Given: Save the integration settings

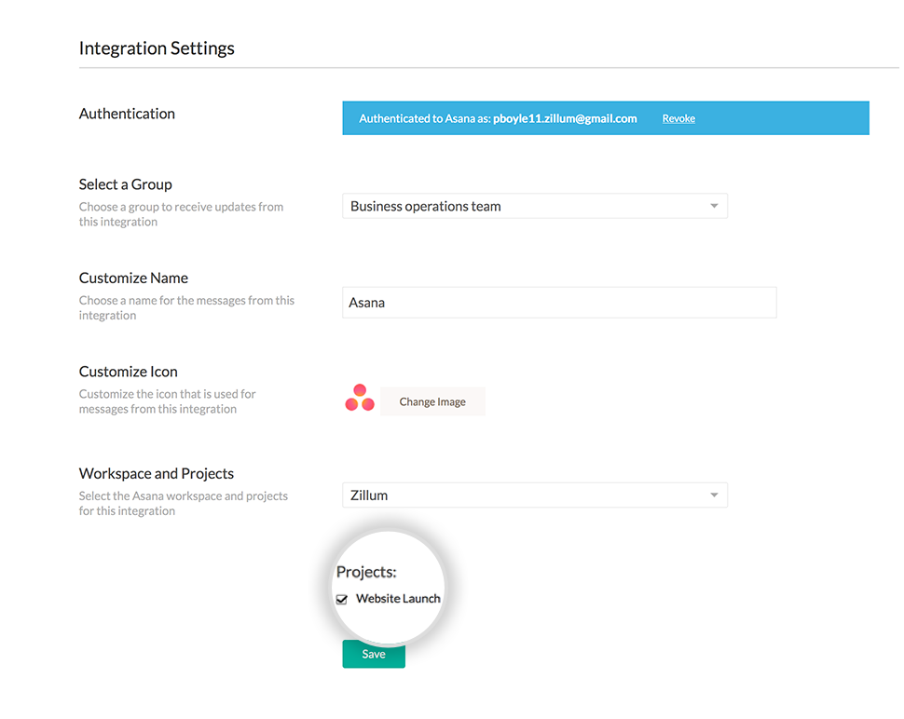Looking at the screenshot, I should click(x=374, y=654).
